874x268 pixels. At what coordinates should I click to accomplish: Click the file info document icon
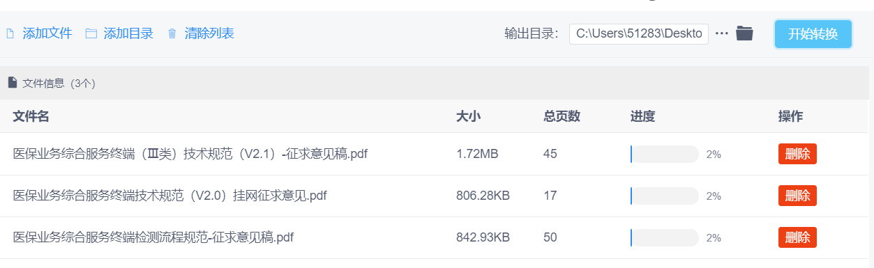click(x=13, y=83)
